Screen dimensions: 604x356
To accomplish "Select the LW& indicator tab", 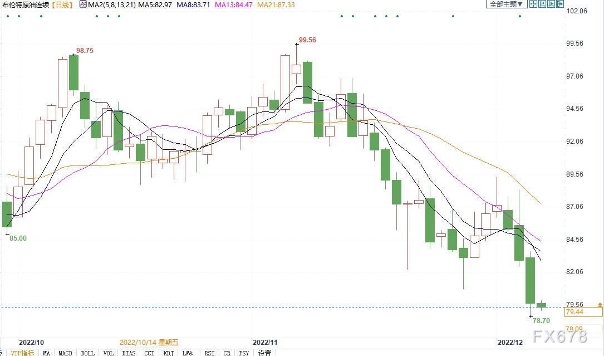I will click(188, 353).
